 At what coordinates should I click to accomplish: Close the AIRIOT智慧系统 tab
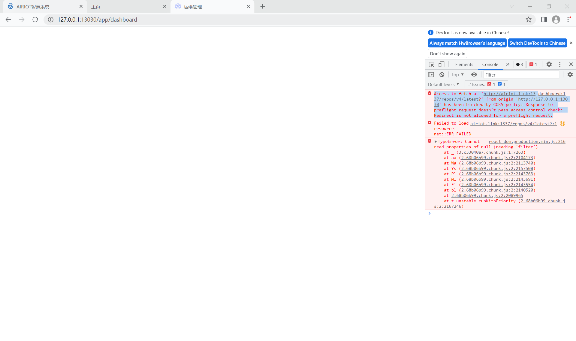click(81, 6)
